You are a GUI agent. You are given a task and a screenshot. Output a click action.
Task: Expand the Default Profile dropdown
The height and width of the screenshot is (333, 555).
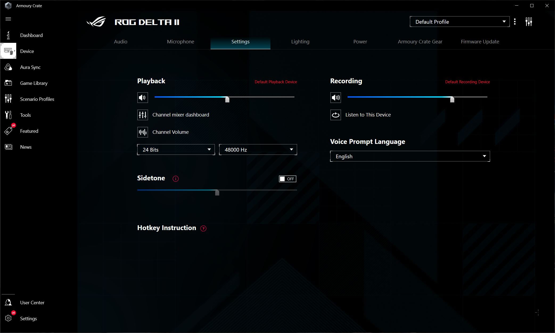click(460, 22)
